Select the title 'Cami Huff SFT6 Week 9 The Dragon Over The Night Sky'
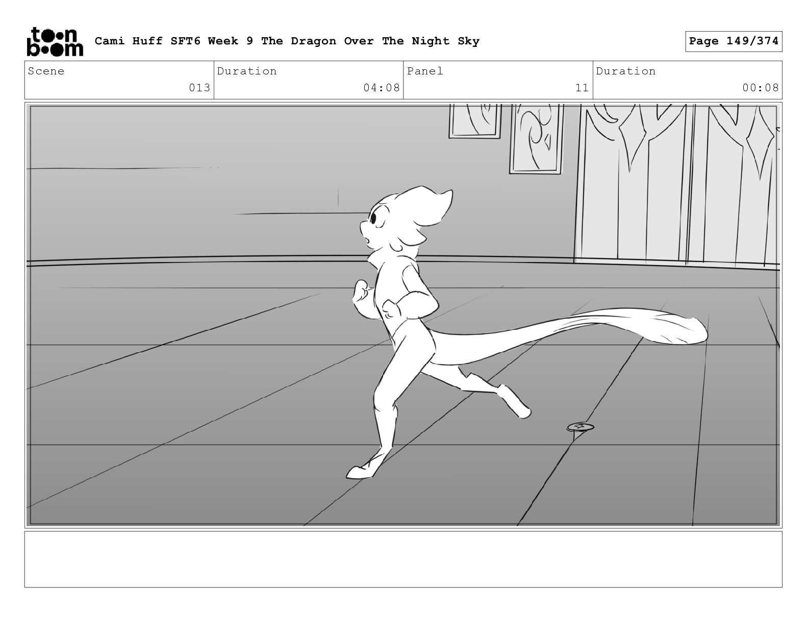The width and height of the screenshot is (808, 624). [x=287, y=41]
